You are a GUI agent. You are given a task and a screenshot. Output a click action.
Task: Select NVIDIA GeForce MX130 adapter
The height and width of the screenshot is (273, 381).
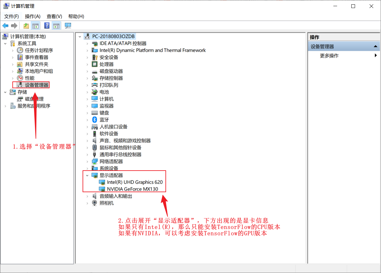[132, 189]
